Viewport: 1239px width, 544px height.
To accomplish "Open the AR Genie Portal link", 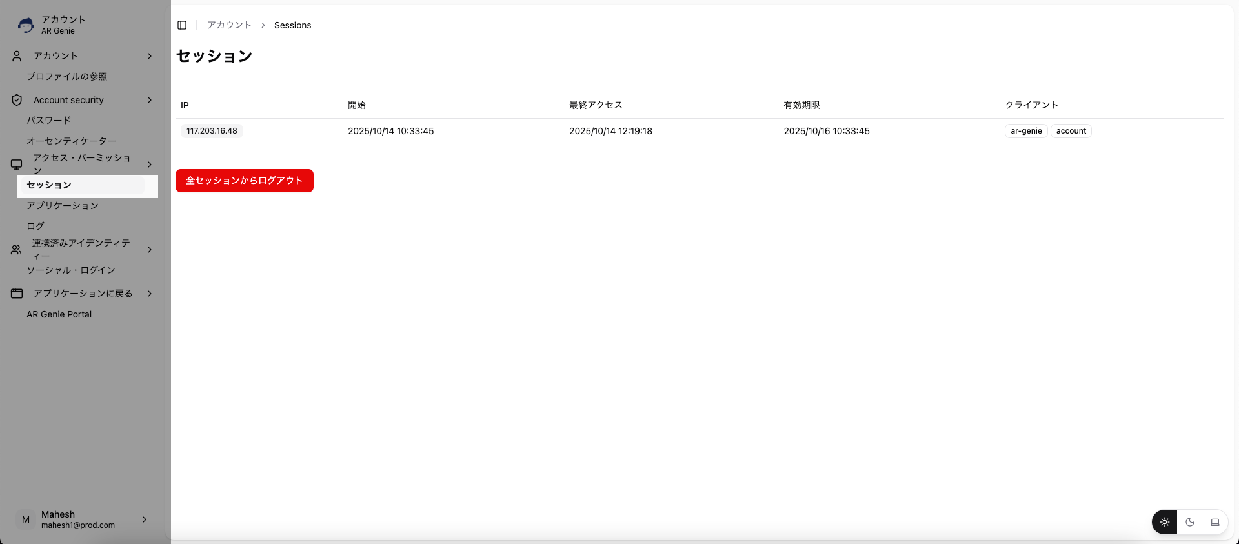I will pyautogui.click(x=59, y=314).
